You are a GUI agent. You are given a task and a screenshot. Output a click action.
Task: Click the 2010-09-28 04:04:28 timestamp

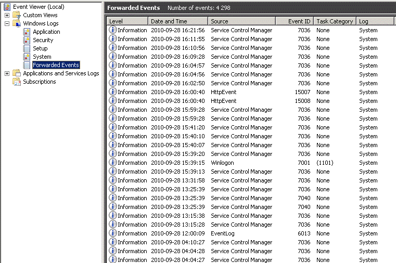click(x=178, y=251)
